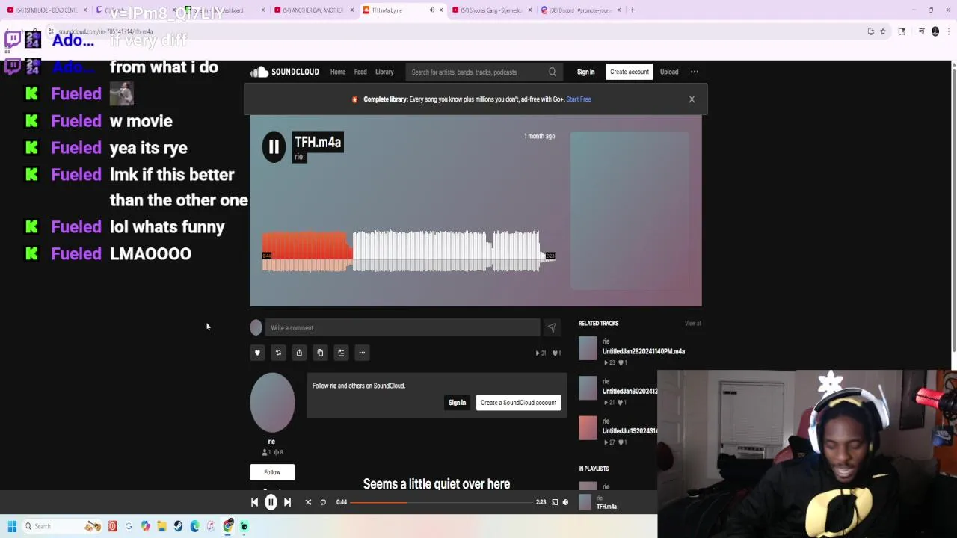Open TFH.m4a title in player bar
Viewport: 957px width, 538px height.
(606, 507)
